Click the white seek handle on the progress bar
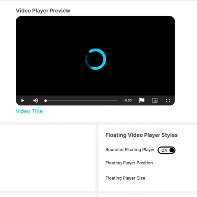The width and height of the screenshot is (197, 197). tap(46, 101)
